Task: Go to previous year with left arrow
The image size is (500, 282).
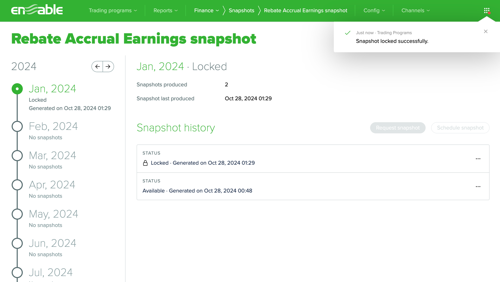Action: coord(97,66)
